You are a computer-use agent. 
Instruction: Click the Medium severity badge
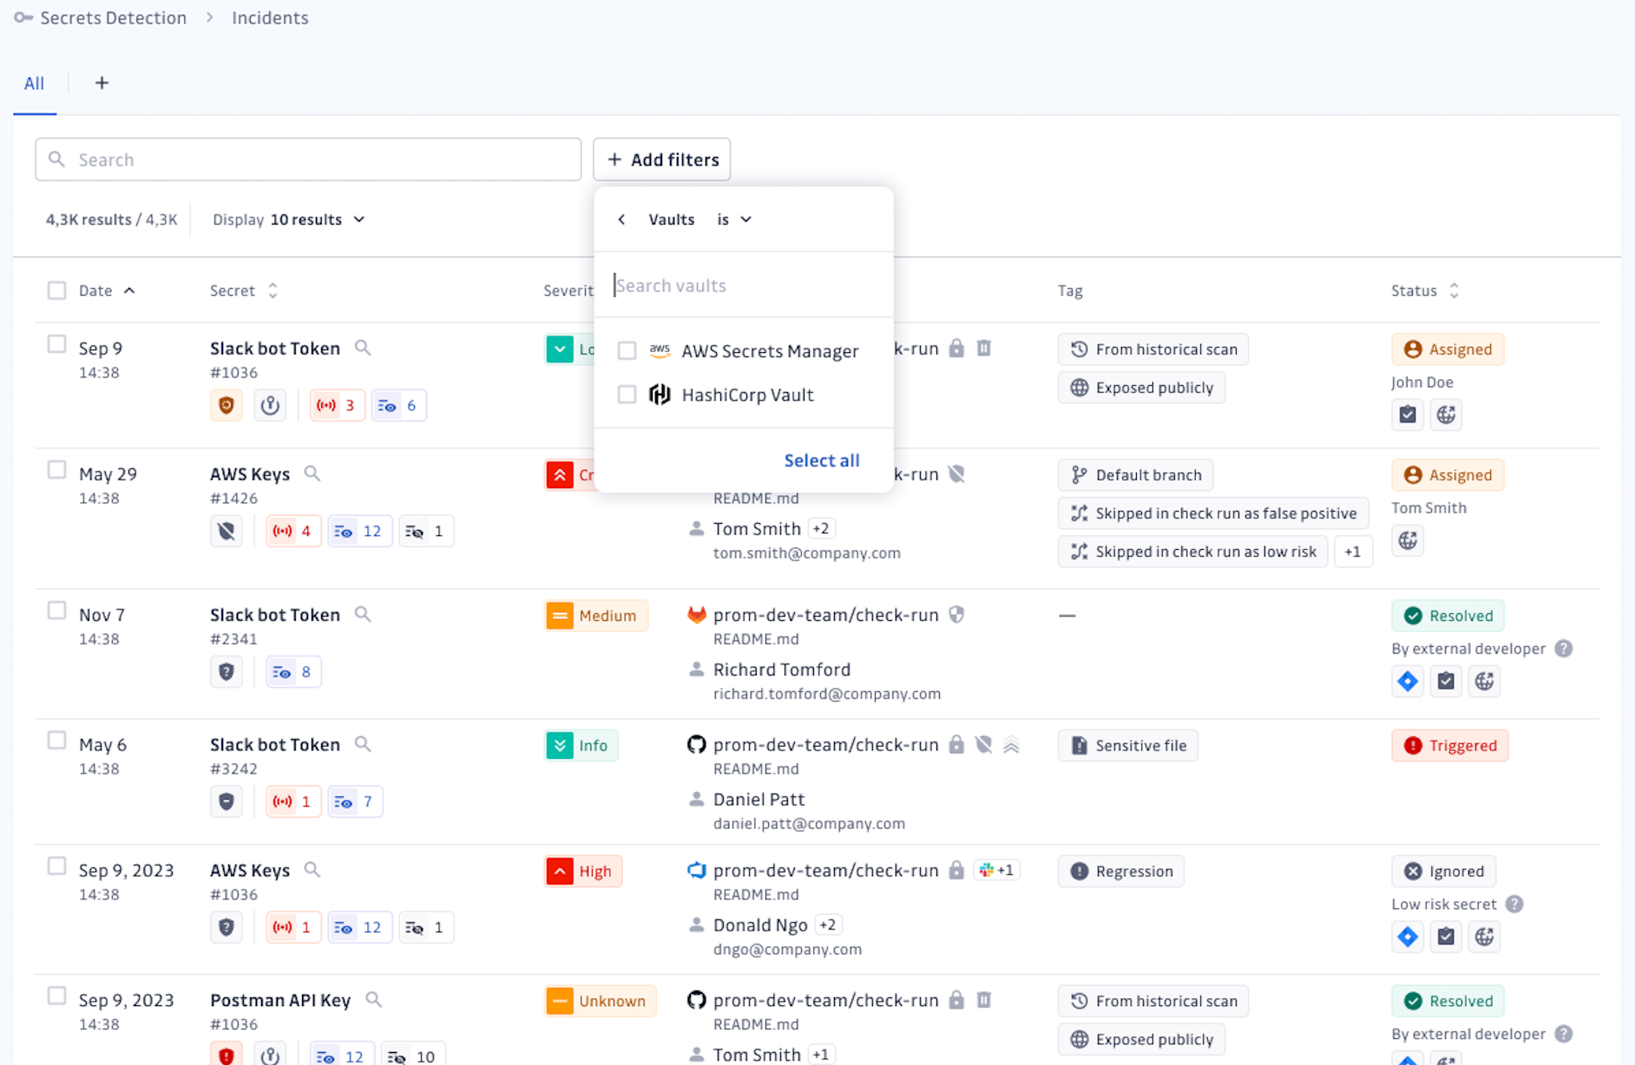[596, 616]
